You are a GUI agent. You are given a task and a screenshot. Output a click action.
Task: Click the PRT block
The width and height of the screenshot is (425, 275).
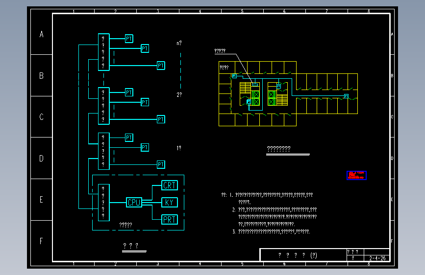click(170, 219)
